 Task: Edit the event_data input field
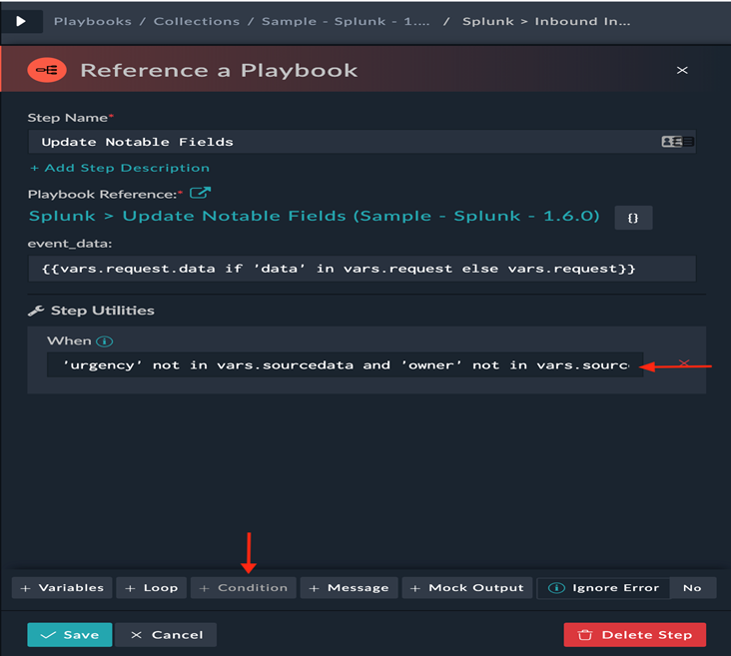tap(362, 269)
